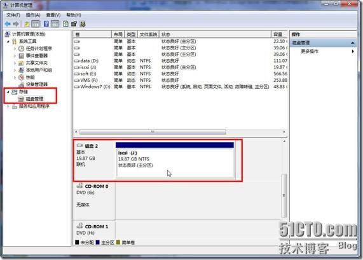Click the last toolbar icon on the right
This screenshot has width=363, height=260.
83,24
